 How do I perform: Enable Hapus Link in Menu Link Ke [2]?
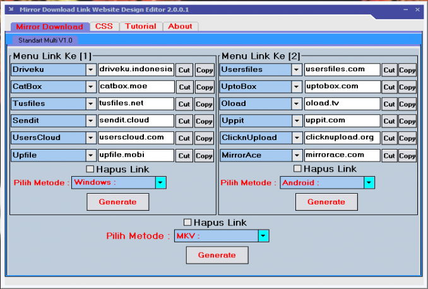(x=298, y=169)
